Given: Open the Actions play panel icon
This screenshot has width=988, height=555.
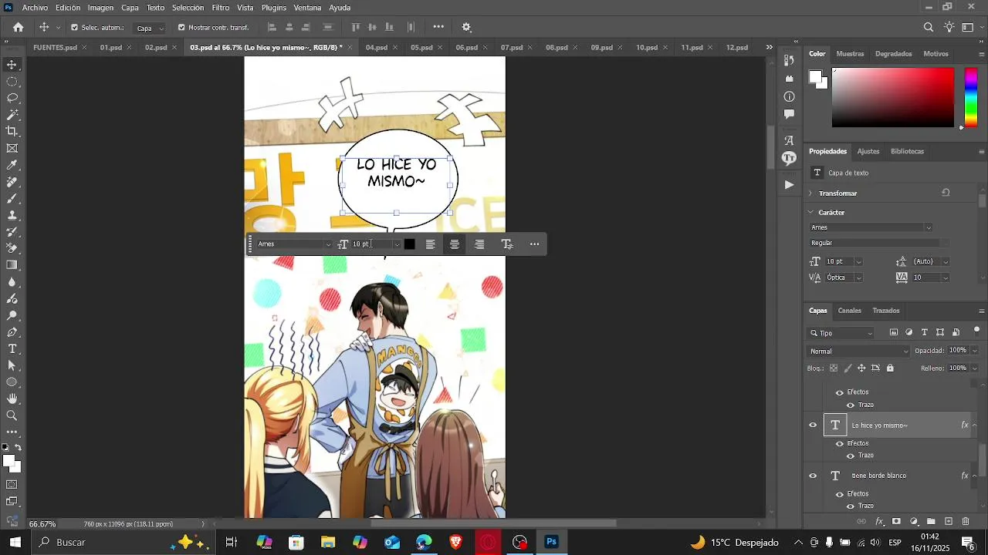Looking at the screenshot, I should [x=789, y=185].
